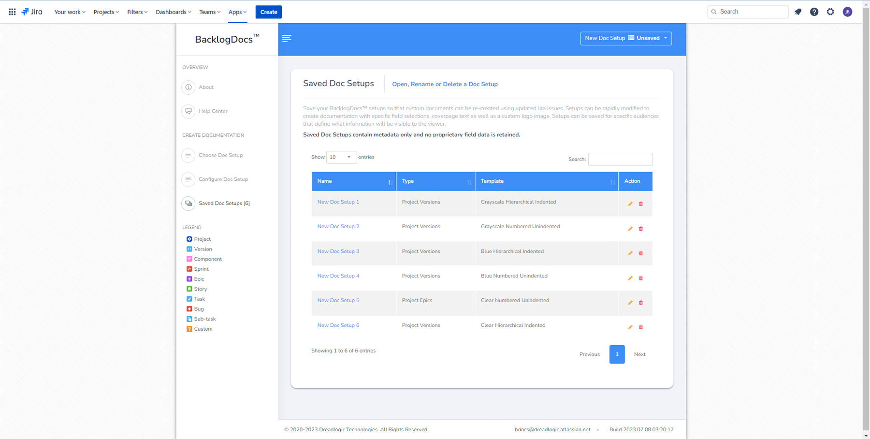This screenshot has width=870, height=439.
Task: Edit New Doc Setup 3 with the pencil icon
Action: pyautogui.click(x=630, y=253)
